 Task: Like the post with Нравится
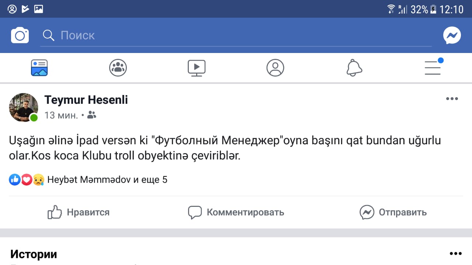coord(79,212)
